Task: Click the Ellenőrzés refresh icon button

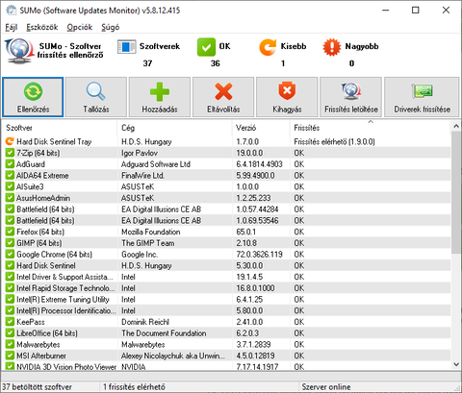Action: tap(33, 97)
